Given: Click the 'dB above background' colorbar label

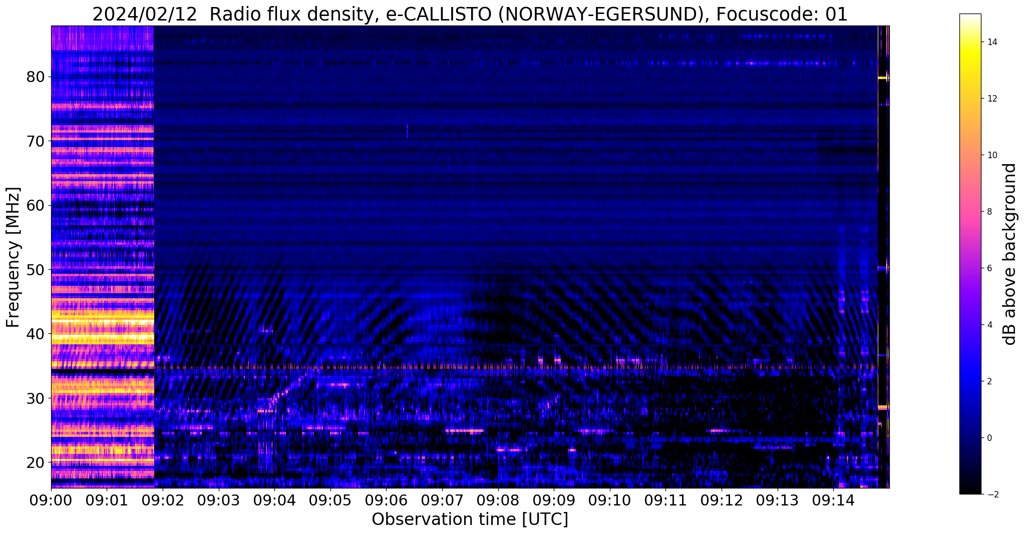Looking at the screenshot, I should click(x=1010, y=254).
